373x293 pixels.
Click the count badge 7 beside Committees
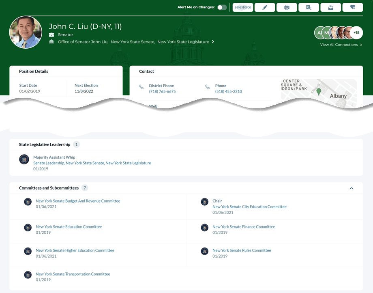85,188
